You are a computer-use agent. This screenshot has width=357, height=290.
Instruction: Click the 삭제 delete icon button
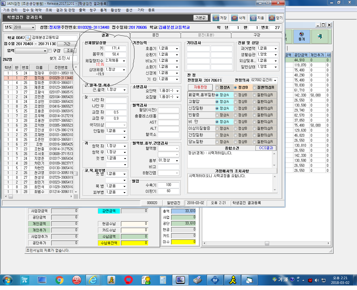point(238,18)
